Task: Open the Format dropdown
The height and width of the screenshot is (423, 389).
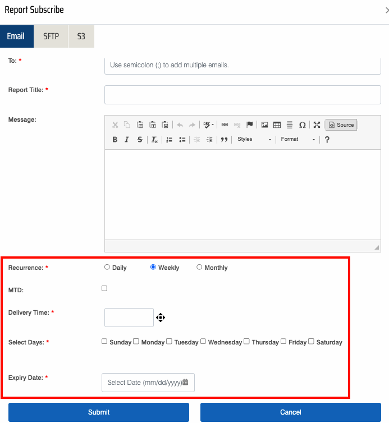Action: point(298,140)
